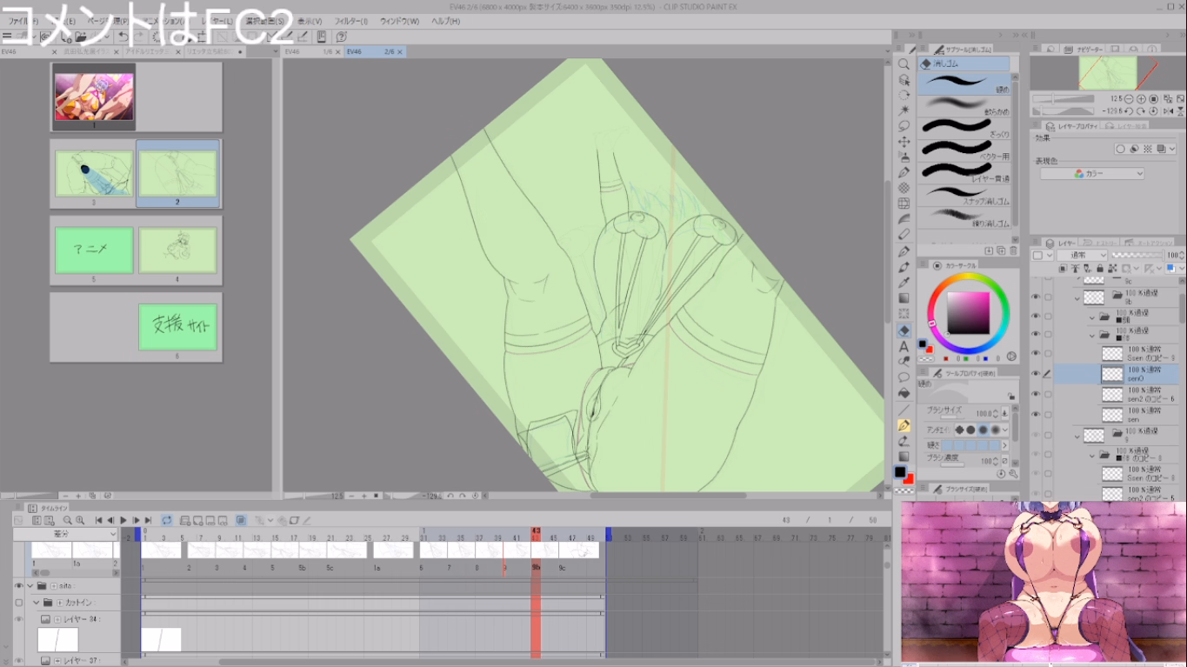
Task: Open anti-aliasing options dropdown
Action: [1005, 430]
